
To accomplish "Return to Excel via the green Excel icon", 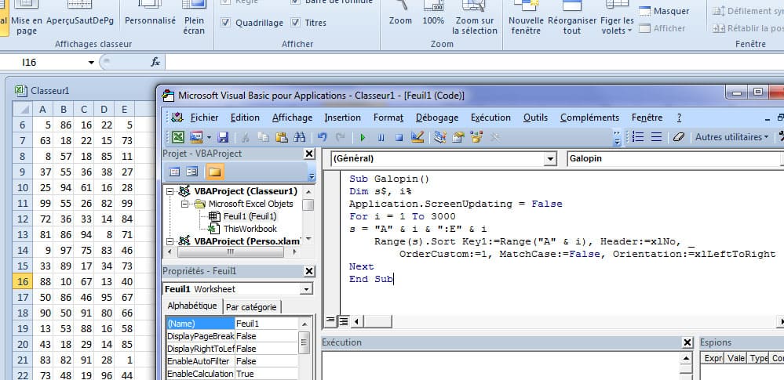I will click(x=177, y=137).
